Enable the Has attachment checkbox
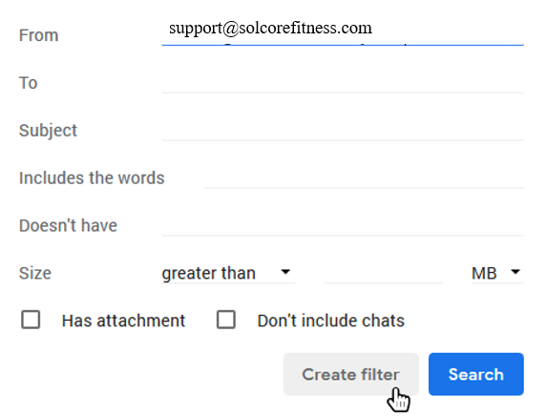The height and width of the screenshot is (416, 546). coord(31,320)
